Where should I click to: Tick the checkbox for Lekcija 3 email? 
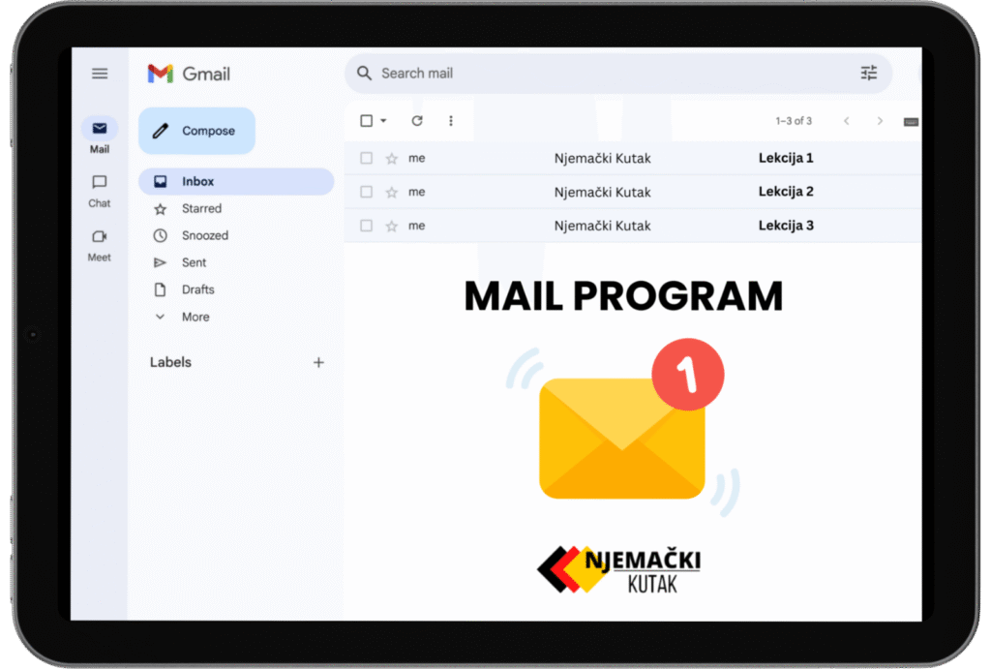click(x=366, y=226)
